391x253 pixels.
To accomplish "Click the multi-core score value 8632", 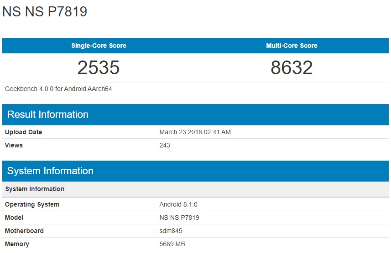I will click(292, 68).
